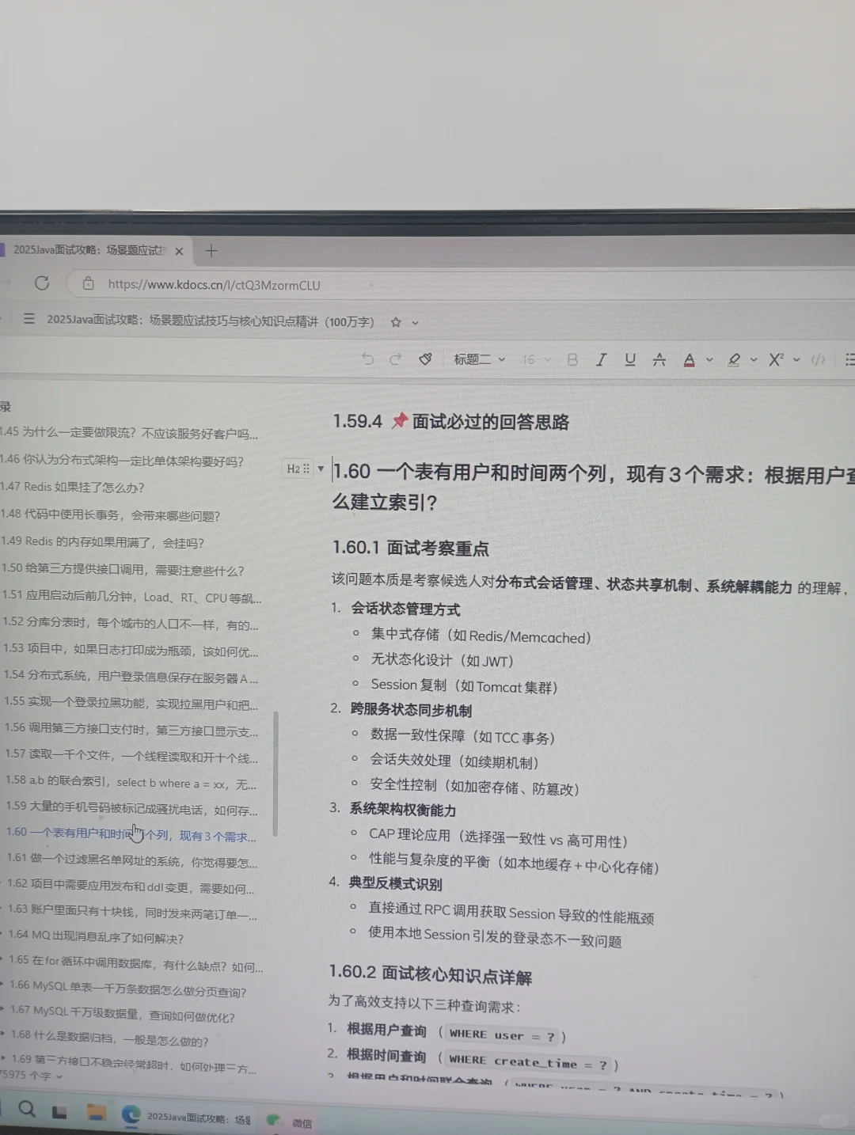The width and height of the screenshot is (855, 1135).
Task: Toggle italic formatting
Action: 601,359
